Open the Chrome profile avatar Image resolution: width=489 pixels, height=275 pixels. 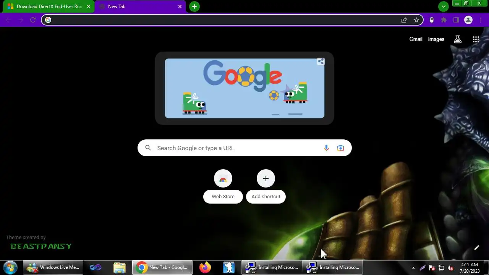pos(468,20)
